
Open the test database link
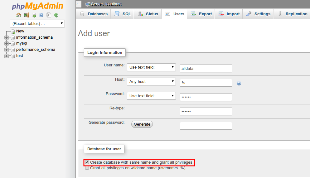[20, 56]
